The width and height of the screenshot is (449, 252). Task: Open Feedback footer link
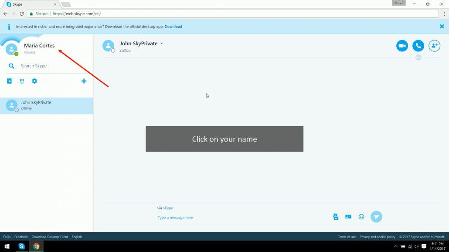[x=21, y=237]
